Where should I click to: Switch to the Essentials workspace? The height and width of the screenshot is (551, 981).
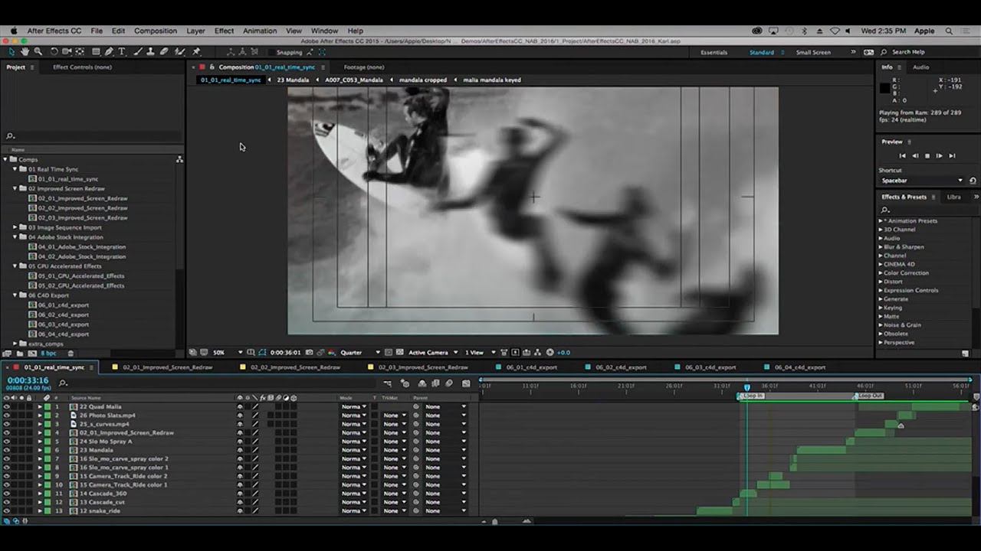[x=714, y=52]
